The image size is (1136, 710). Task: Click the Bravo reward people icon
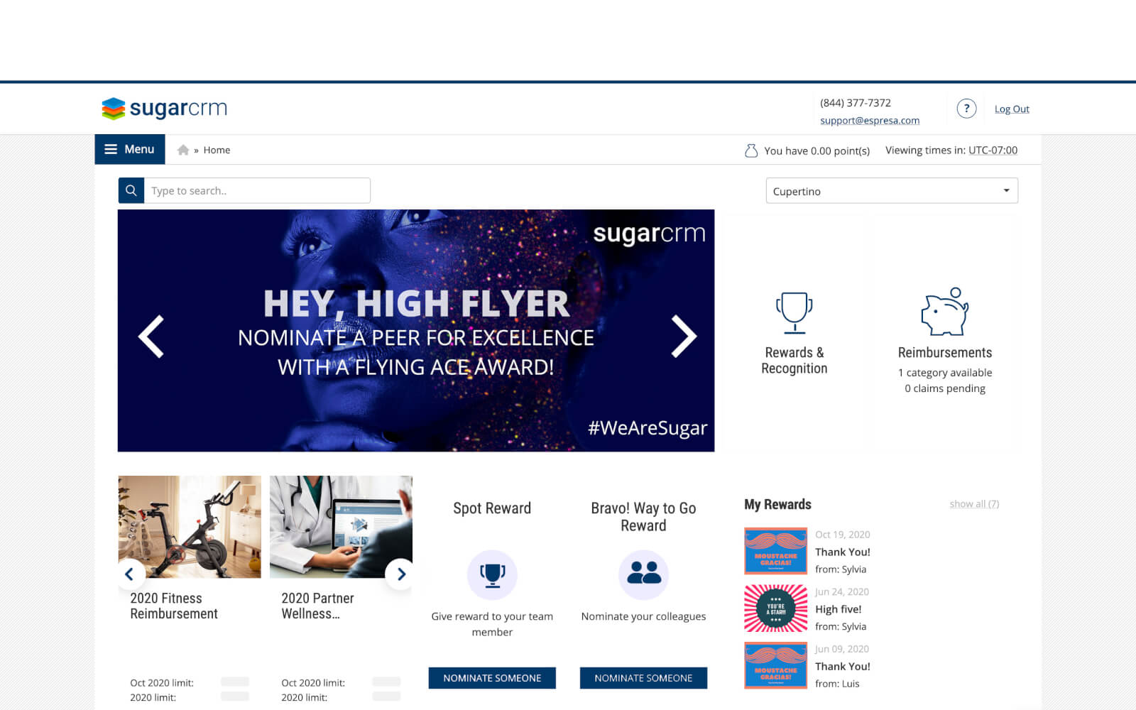pyautogui.click(x=644, y=574)
